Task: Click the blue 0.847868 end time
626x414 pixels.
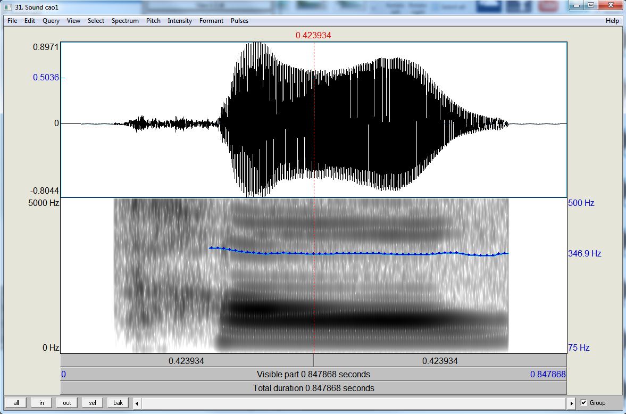Action: point(548,375)
